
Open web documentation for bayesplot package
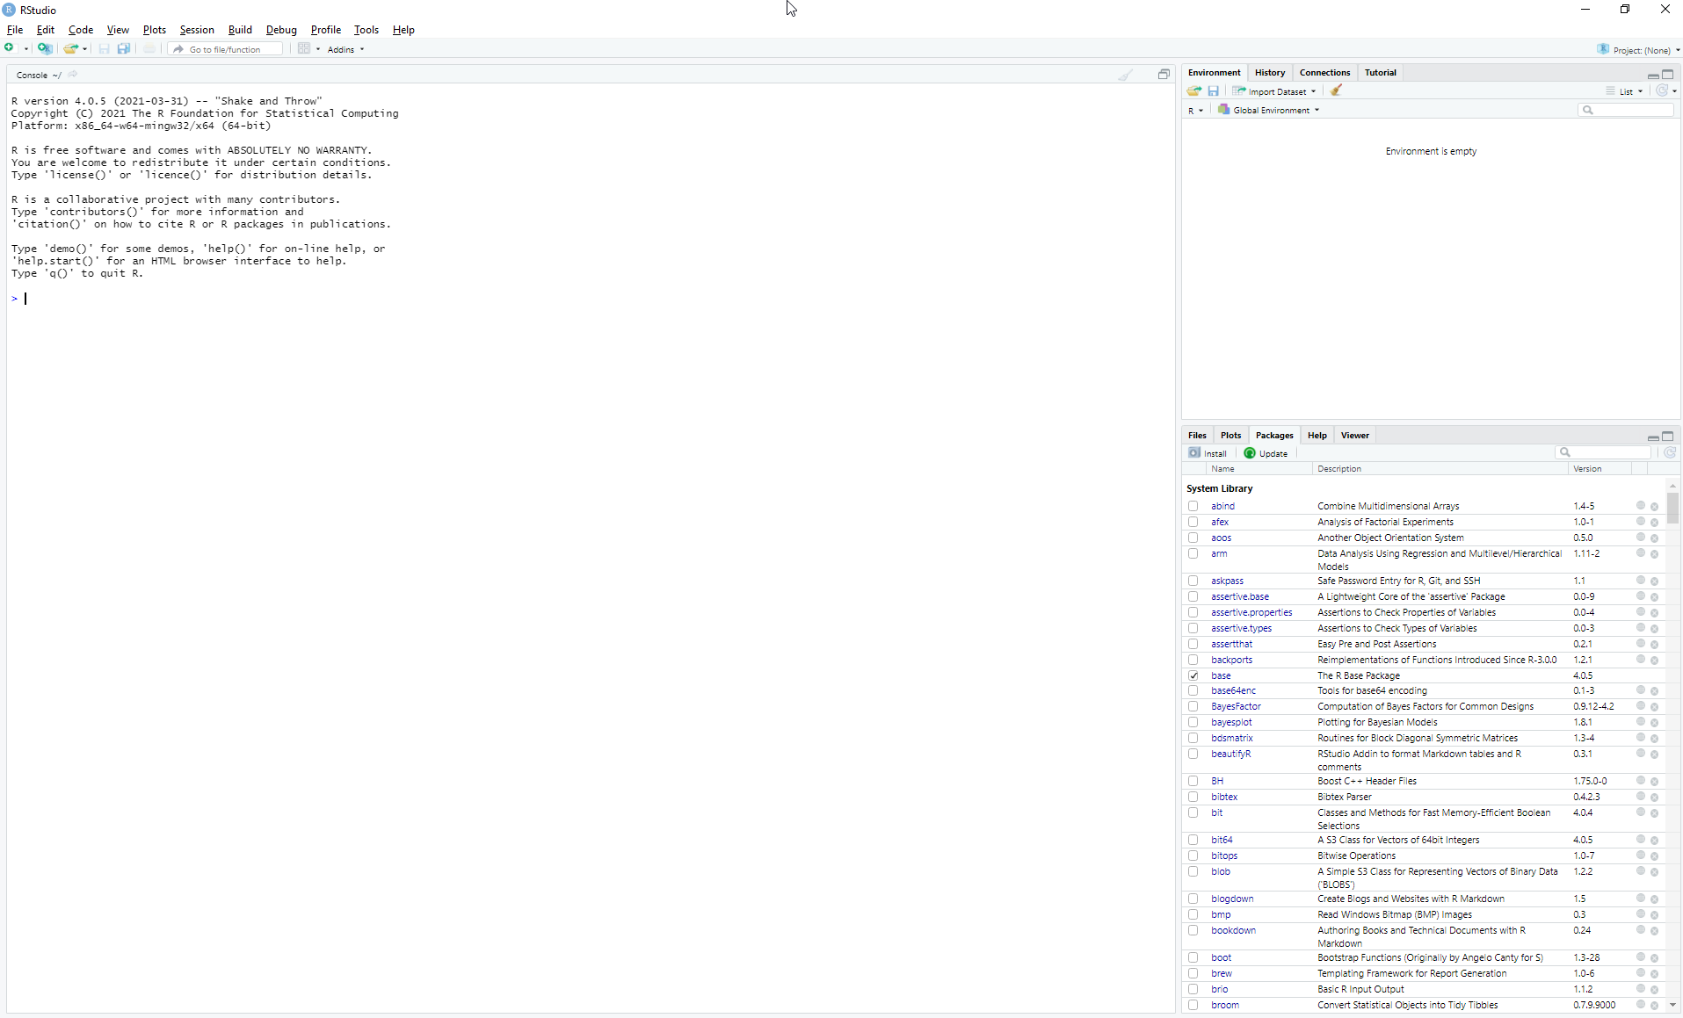pos(1640,722)
